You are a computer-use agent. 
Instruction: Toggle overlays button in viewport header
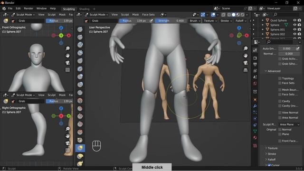(x=213, y=15)
